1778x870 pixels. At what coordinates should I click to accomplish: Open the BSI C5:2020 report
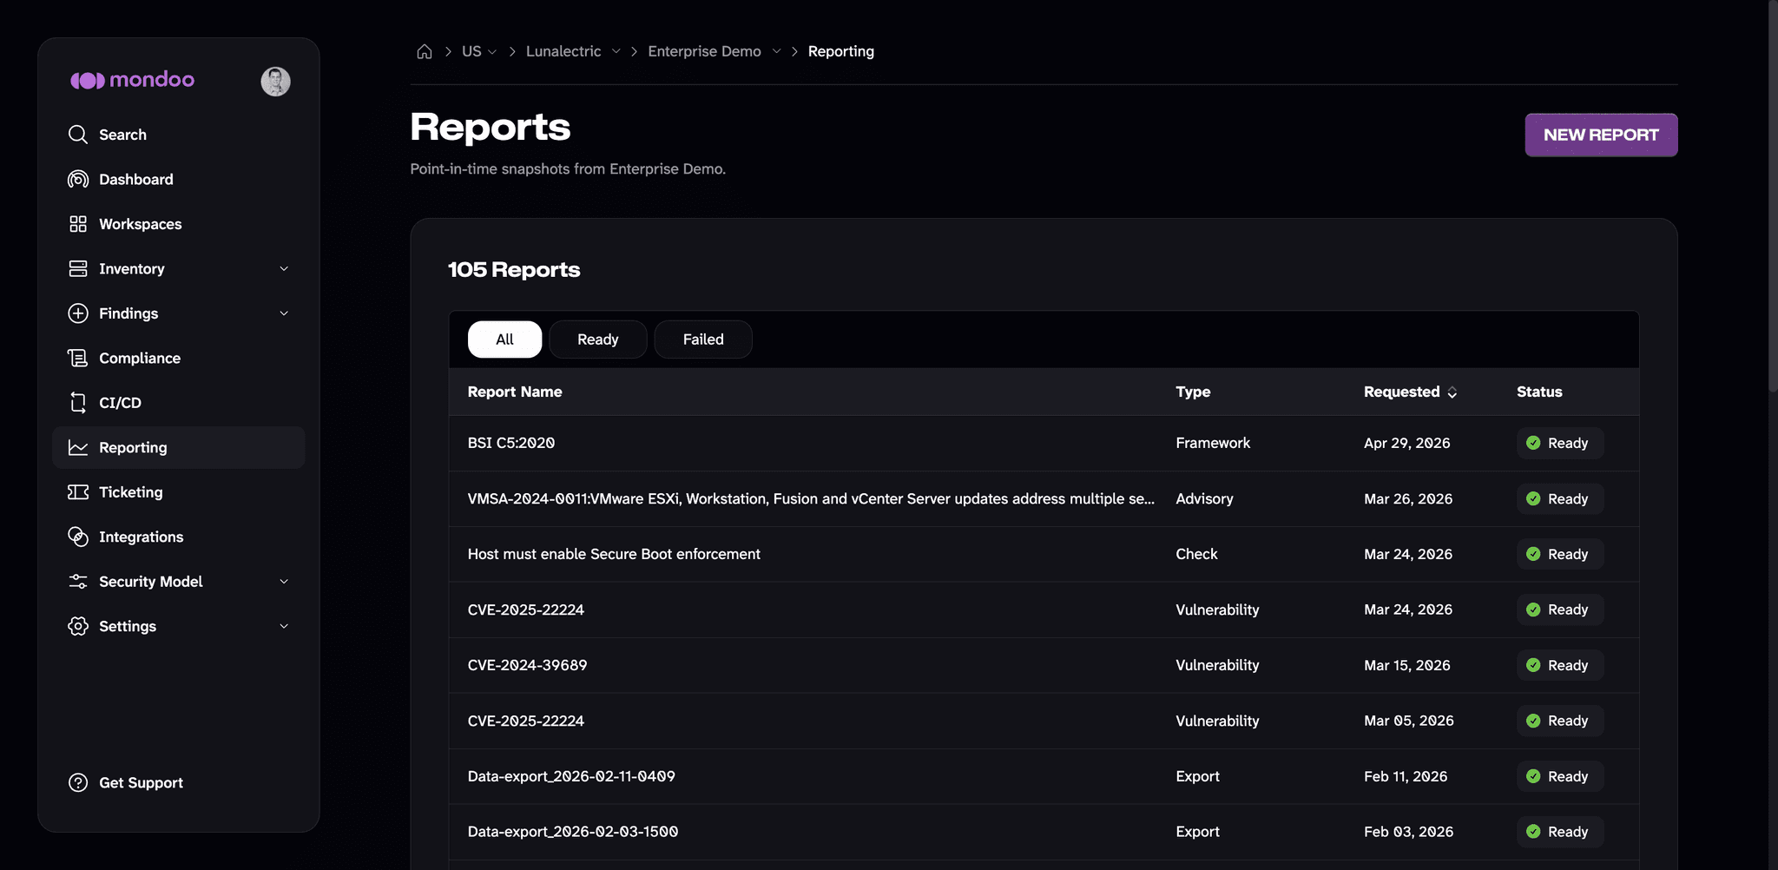coord(1044,443)
